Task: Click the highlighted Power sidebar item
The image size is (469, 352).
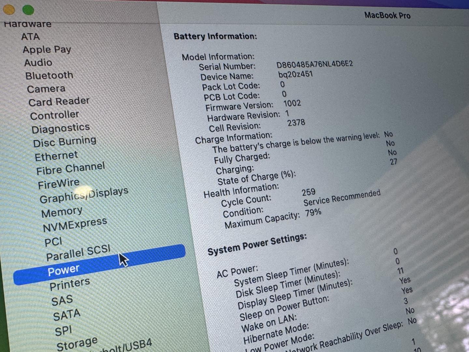Action: [99, 264]
